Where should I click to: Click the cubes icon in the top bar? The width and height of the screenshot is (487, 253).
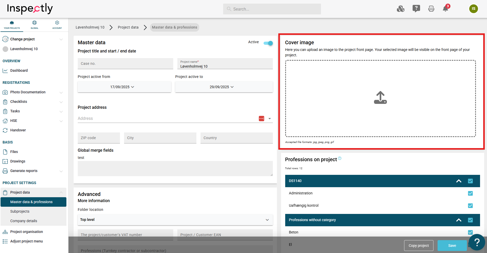(401, 9)
